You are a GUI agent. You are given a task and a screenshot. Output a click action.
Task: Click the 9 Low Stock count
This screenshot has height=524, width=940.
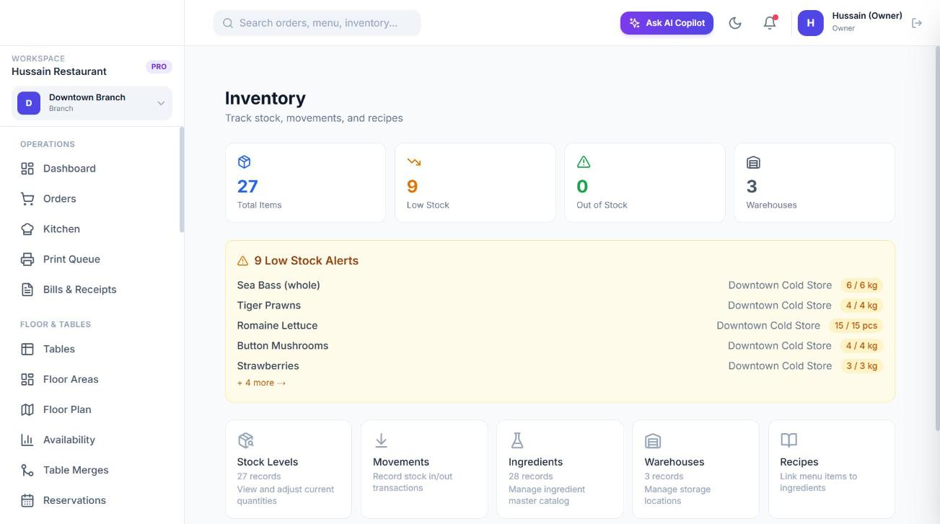point(413,187)
